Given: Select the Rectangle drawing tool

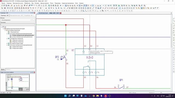Looking at the screenshot, I should [x=74, y=8].
